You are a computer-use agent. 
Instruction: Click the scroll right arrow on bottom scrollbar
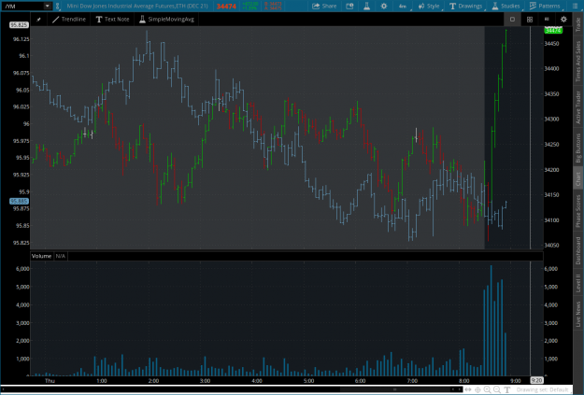coord(460,389)
